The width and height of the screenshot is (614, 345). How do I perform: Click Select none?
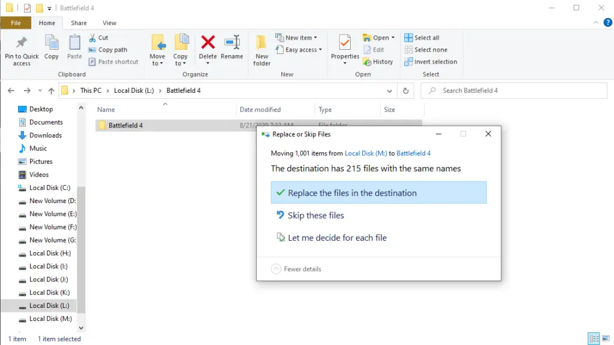coord(426,50)
